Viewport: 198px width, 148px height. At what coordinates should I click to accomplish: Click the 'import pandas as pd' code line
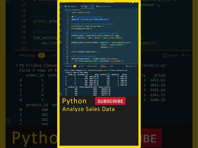pos(80,12)
